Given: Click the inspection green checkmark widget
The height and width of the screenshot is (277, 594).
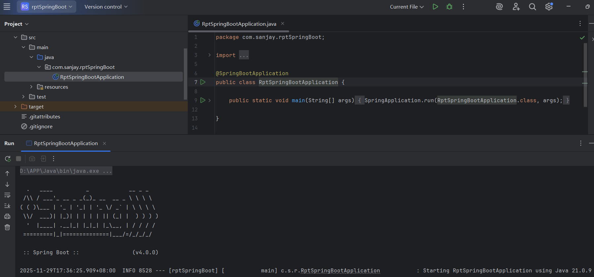Looking at the screenshot, I should click(582, 38).
